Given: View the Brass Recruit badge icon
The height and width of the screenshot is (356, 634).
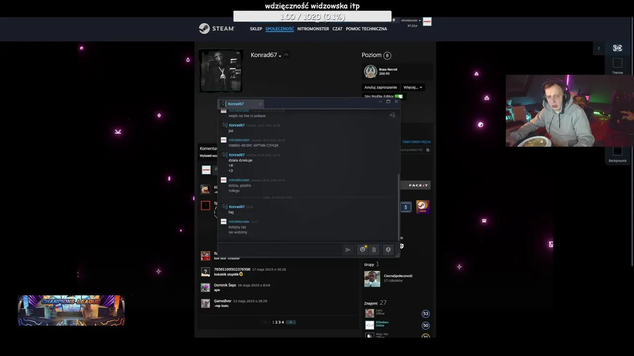Looking at the screenshot, I should point(370,72).
